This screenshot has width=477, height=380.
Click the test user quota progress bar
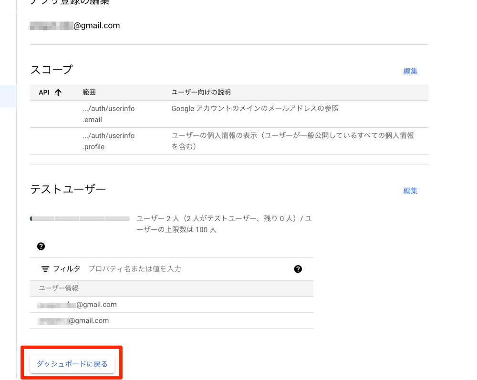tap(80, 218)
